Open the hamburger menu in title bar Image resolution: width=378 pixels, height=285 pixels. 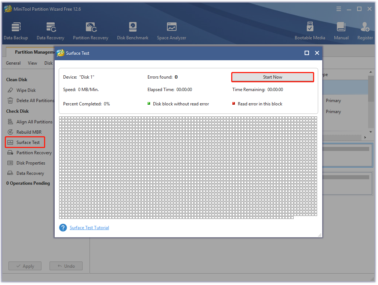tap(339, 9)
